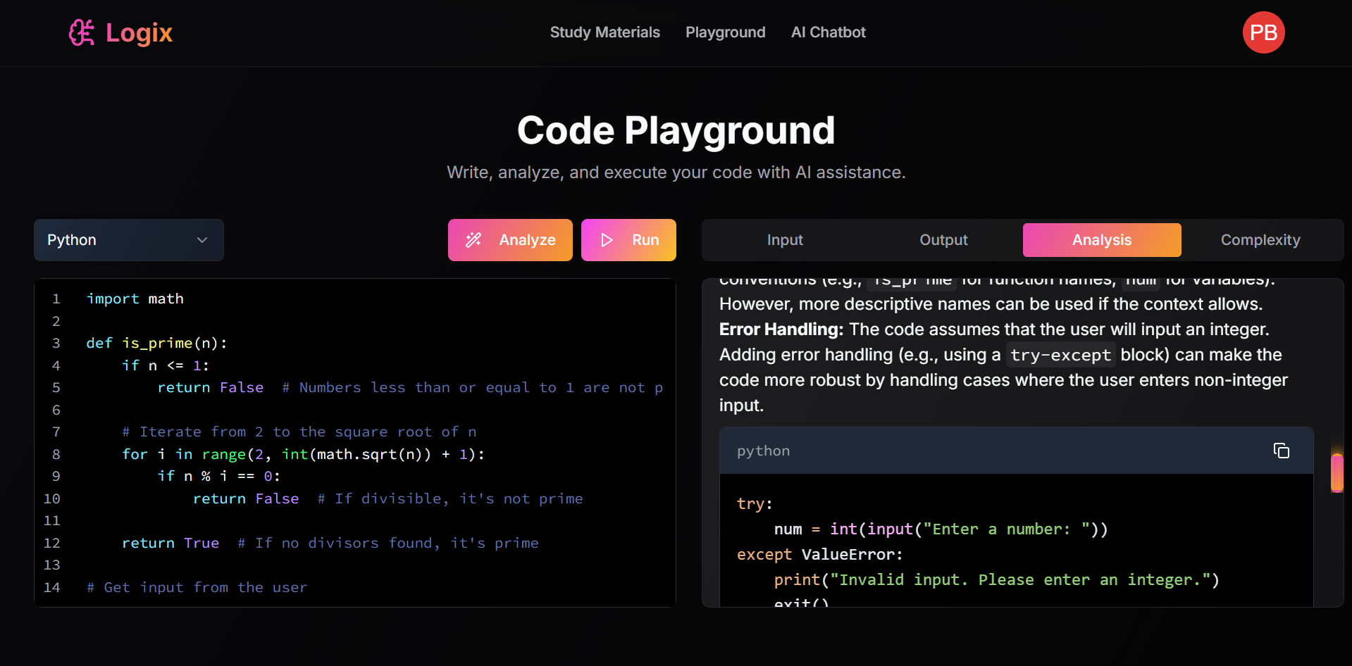Click the play triangle icon on Run

tap(607, 240)
